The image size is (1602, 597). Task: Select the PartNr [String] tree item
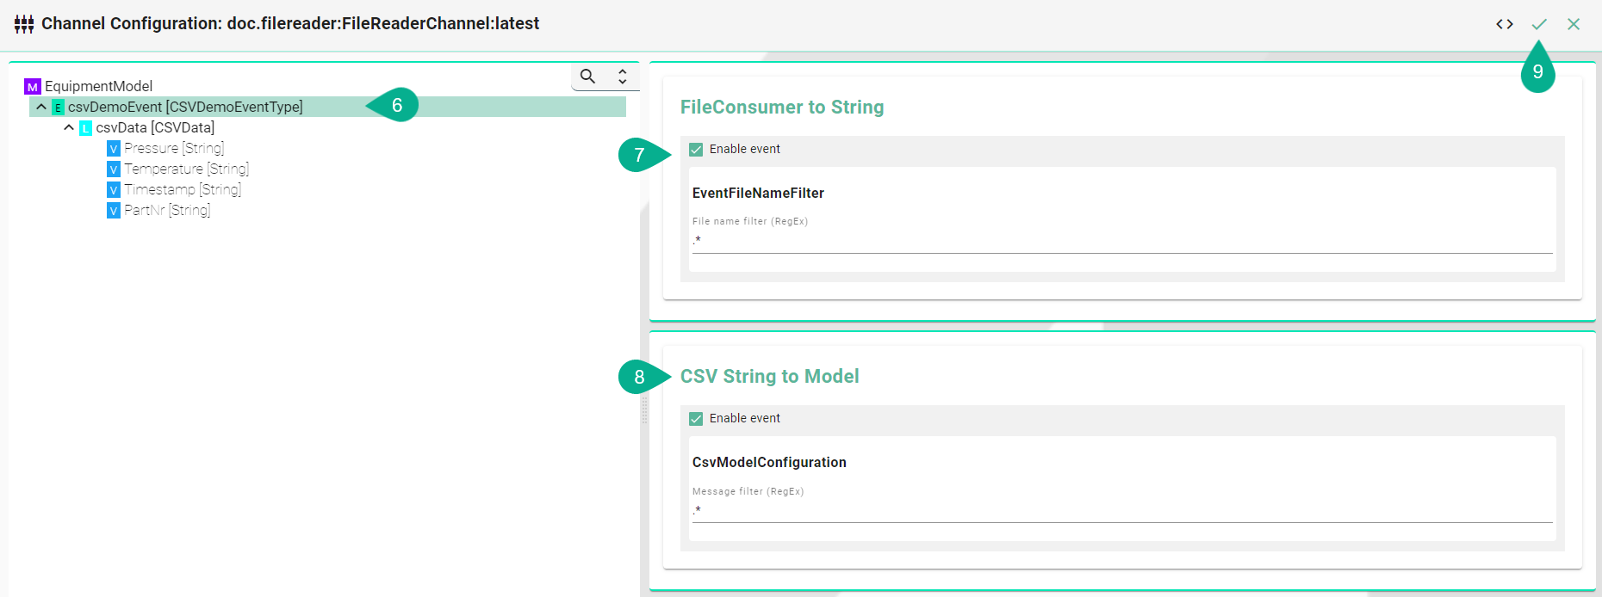click(x=167, y=210)
